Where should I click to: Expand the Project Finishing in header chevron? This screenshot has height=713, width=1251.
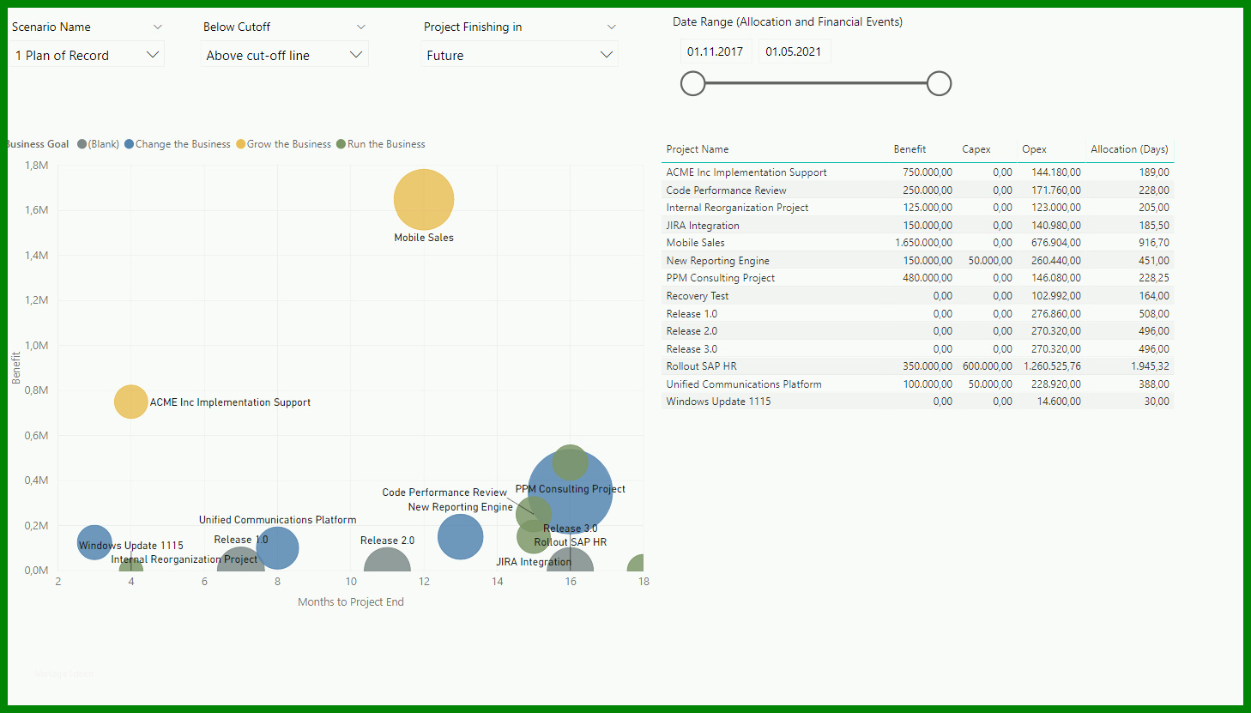[611, 27]
